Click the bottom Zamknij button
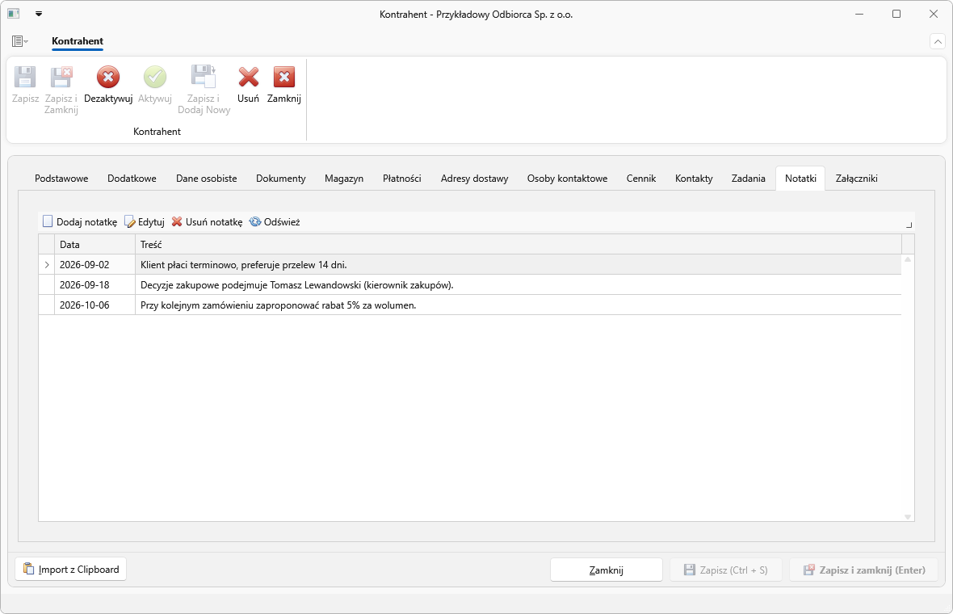 (x=606, y=570)
